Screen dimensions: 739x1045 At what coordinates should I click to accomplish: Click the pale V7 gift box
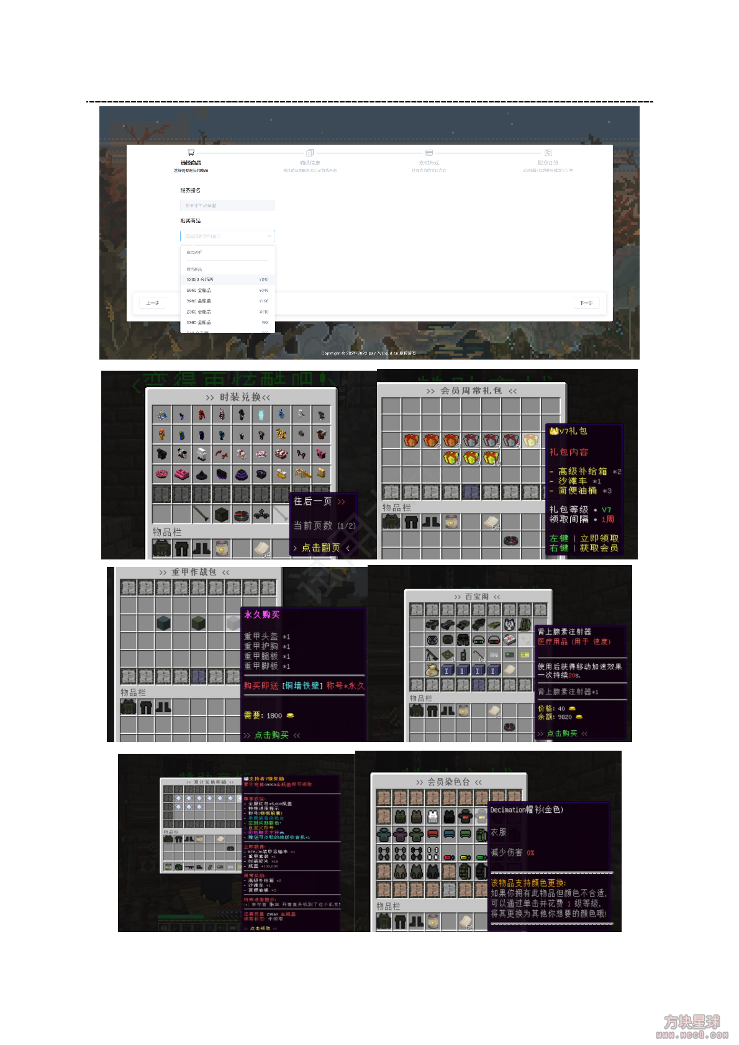click(530, 441)
